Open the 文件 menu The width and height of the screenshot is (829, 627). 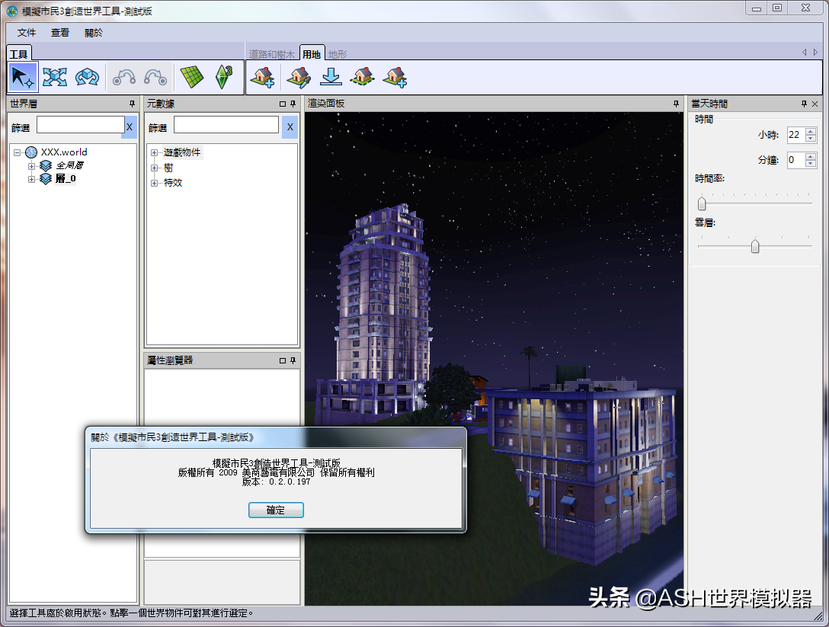[x=27, y=32]
